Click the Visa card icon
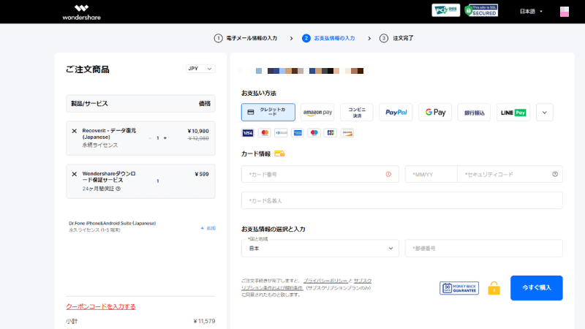 coord(248,133)
